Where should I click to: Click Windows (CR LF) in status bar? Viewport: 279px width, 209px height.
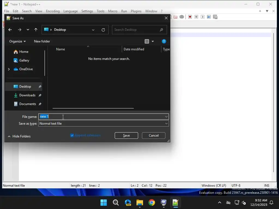pyautogui.click(x=214, y=186)
